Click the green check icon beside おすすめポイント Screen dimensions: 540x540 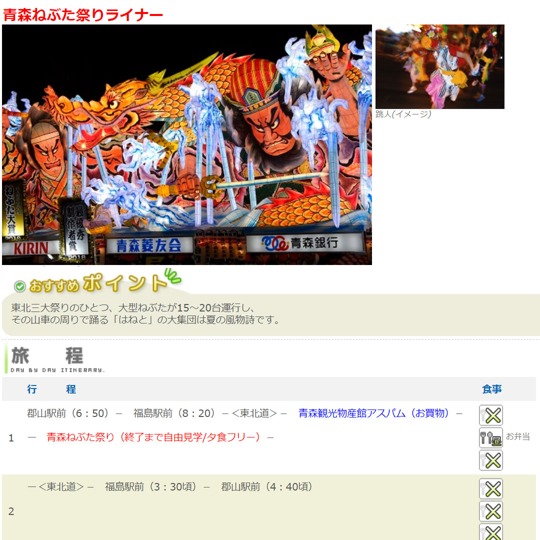[20, 286]
